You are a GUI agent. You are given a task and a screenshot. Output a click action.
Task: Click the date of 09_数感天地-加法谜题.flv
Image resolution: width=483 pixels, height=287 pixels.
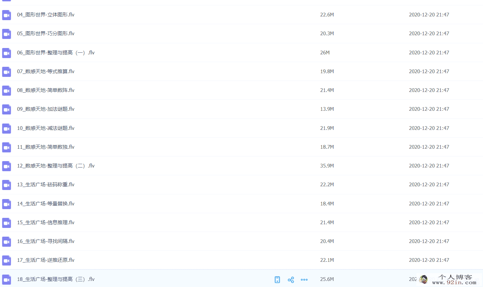pos(429,109)
